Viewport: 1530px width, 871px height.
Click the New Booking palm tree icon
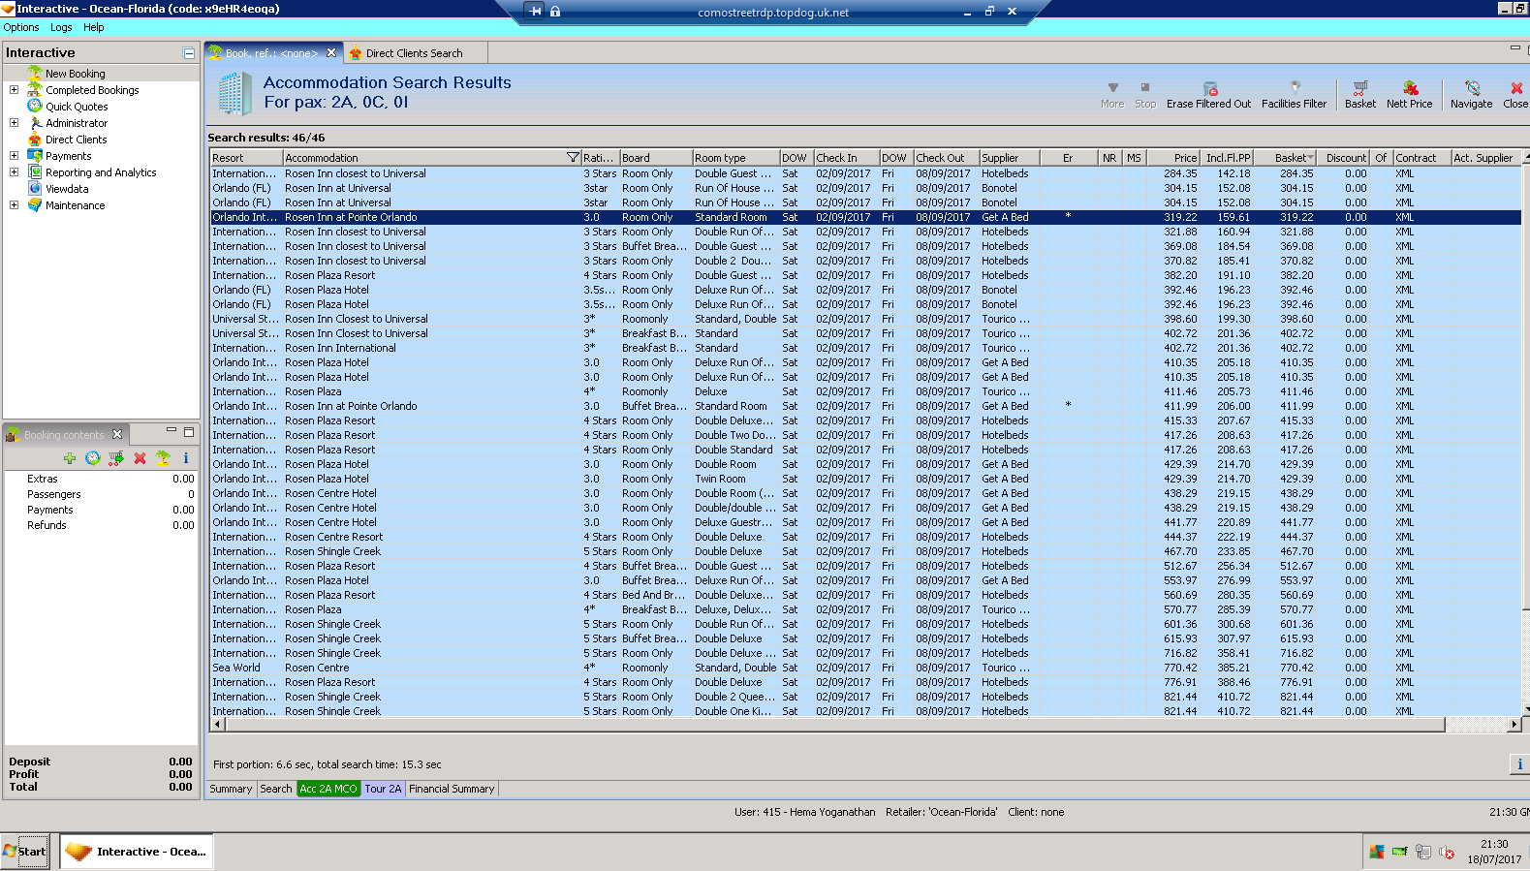pyautogui.click(x=35, y=73)
